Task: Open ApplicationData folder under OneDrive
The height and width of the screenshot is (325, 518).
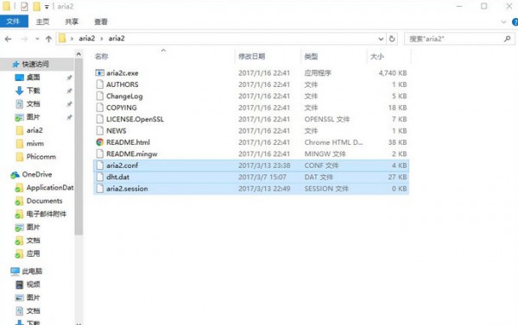Action: 50,187
